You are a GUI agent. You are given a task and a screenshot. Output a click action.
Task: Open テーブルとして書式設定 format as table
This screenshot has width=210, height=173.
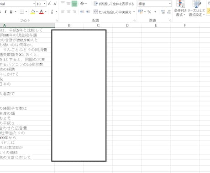click(196, 8)
